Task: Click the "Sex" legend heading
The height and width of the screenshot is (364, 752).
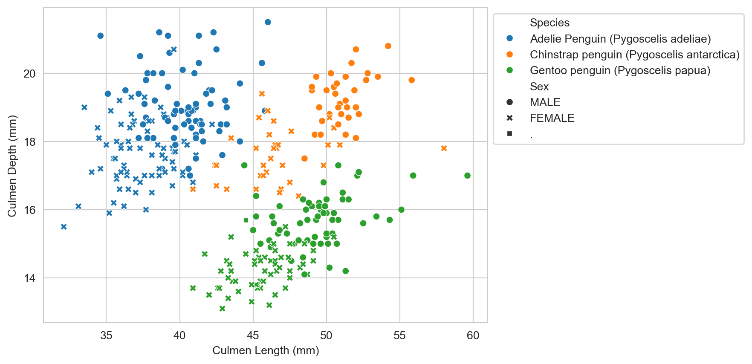Action: [x=539, y=87]
